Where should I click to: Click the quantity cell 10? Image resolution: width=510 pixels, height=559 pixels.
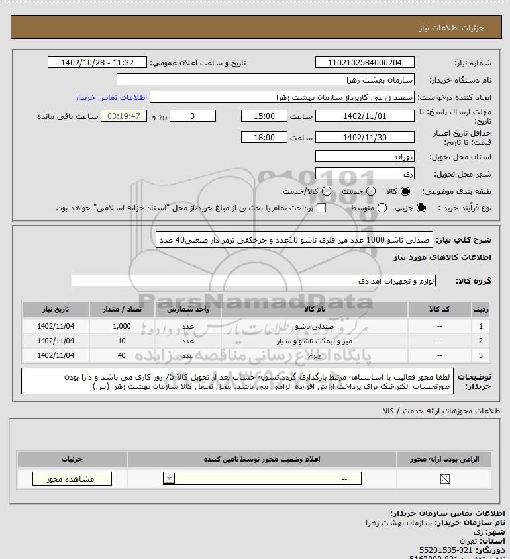tap(122, 341)
